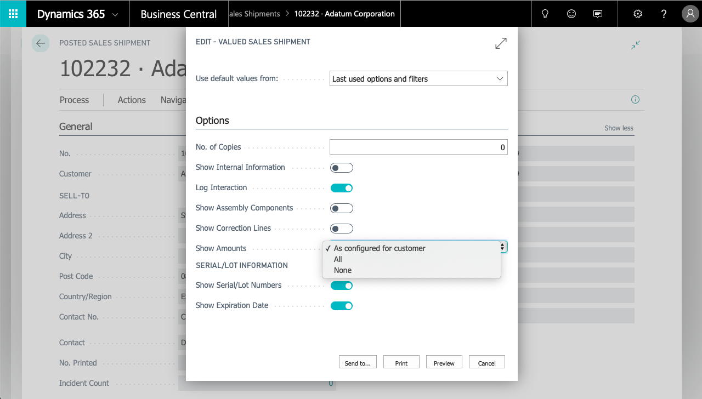Image resolution: width=702 pixels, height=399 pixels.
Task: Click the help question mark icon
Action: click(664, 13)
